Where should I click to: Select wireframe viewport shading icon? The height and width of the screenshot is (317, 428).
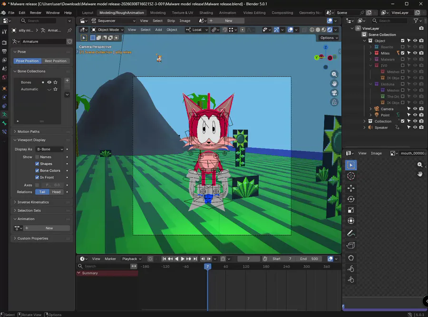point(311,30)
